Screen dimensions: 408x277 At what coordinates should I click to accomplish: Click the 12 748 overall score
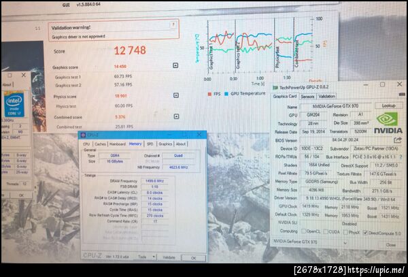point(130,50)
